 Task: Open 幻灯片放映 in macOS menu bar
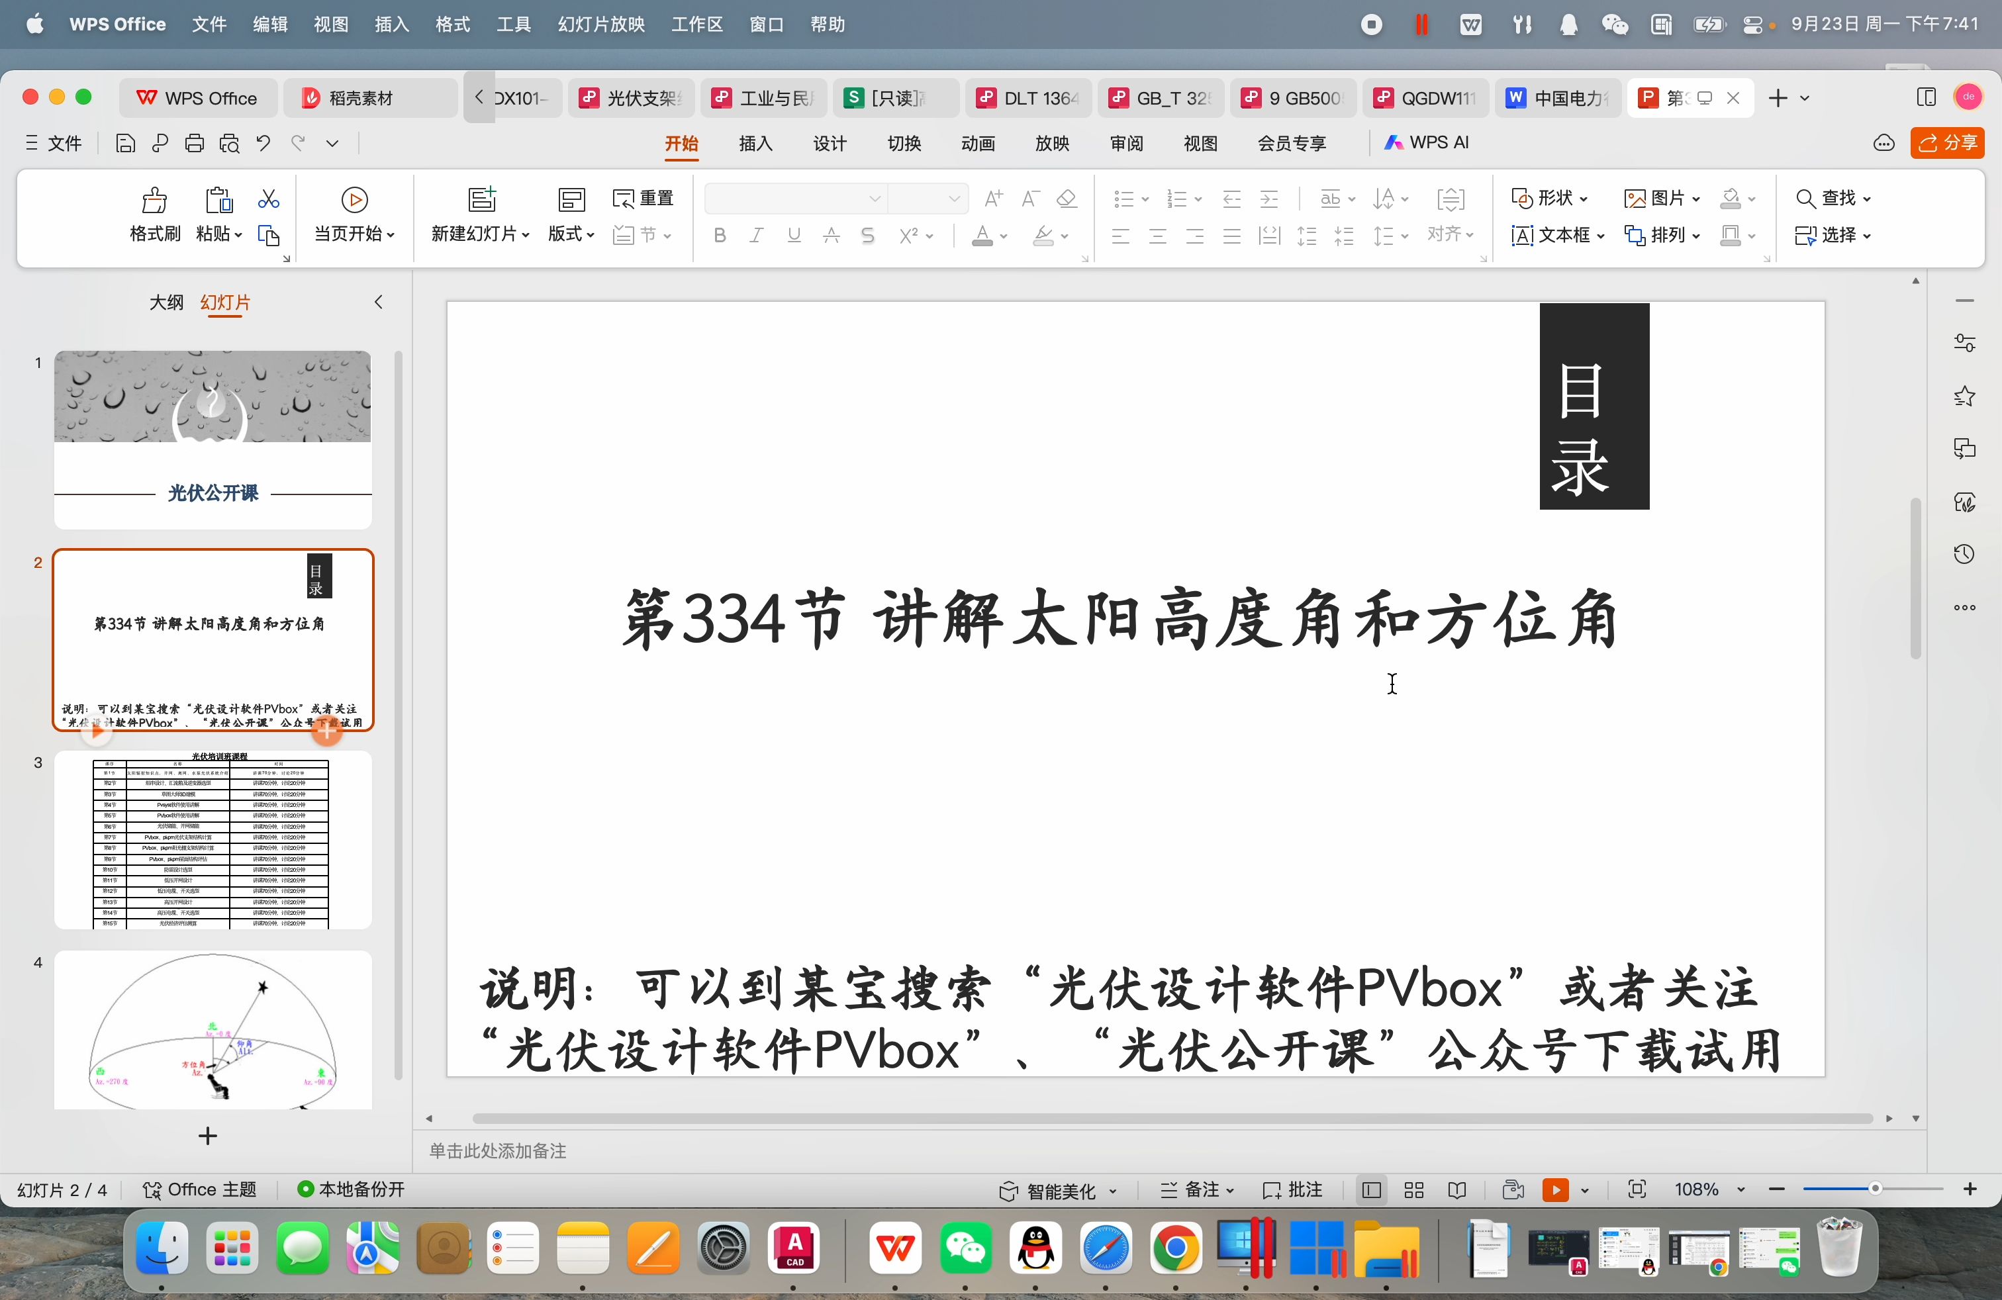(x=601, y=24)
